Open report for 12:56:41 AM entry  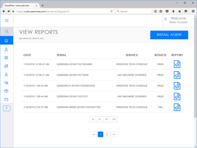(177, 64)
